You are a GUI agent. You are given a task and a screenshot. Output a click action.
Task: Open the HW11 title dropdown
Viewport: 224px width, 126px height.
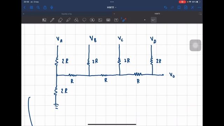point(112,7)
